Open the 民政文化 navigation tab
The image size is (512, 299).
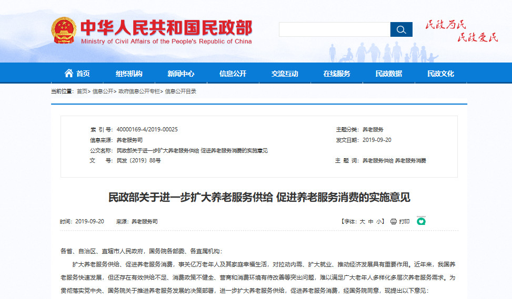(x=440, y=74)
